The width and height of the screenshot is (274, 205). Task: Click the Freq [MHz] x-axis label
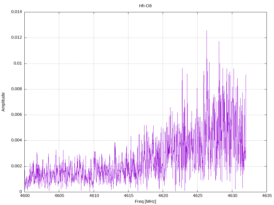145,202
